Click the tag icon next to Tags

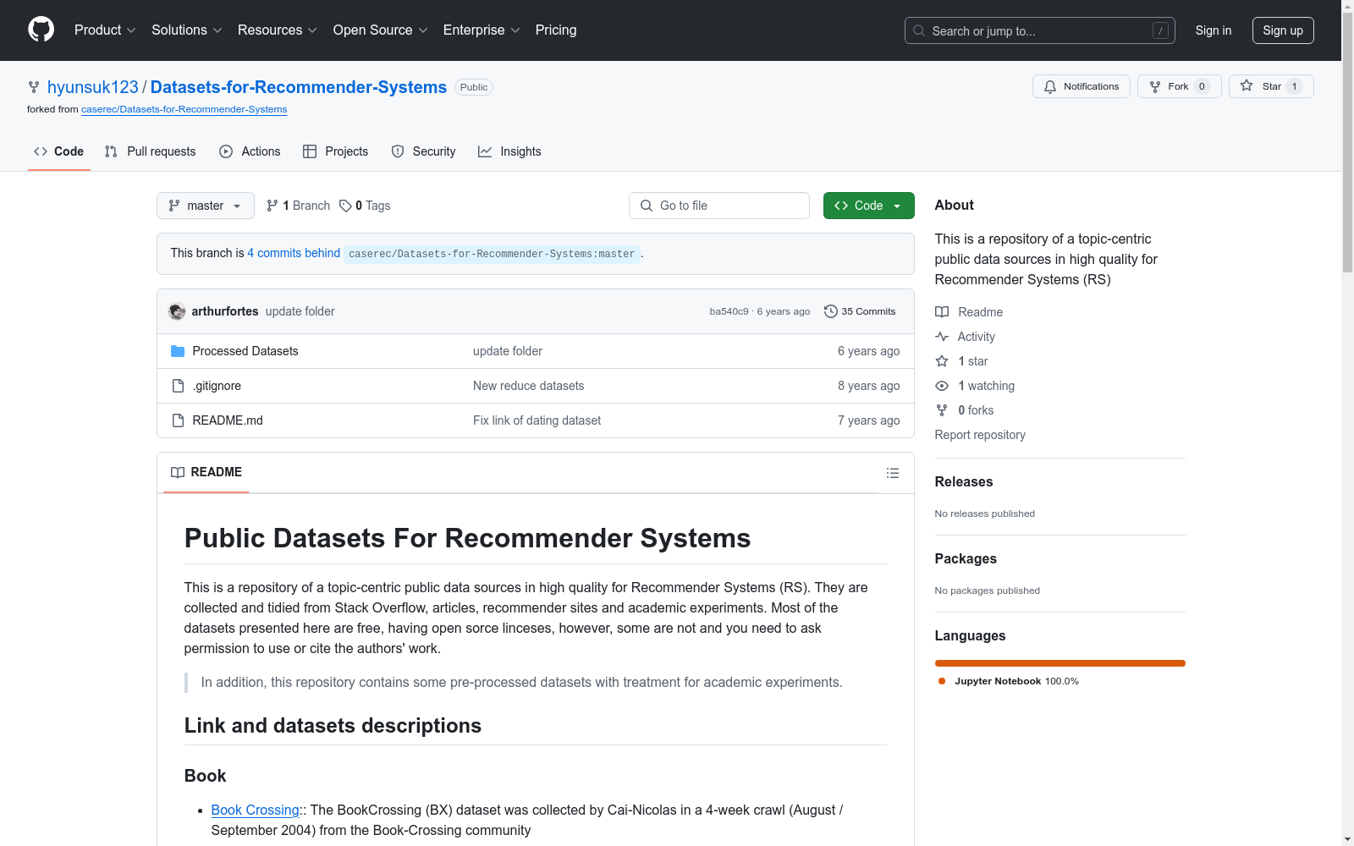pyautogui.click(x=345, y=206)
